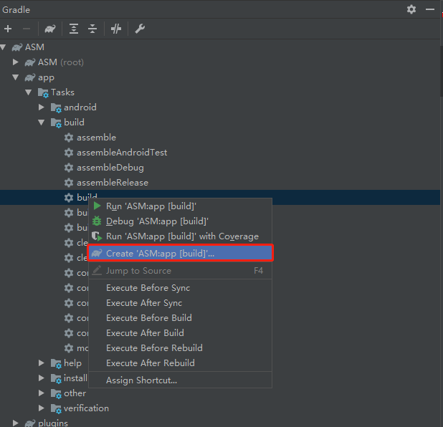This screenshot has width=443, height=427.
Task: Click the assembleDebug gear icon
Action: point(69,168)
